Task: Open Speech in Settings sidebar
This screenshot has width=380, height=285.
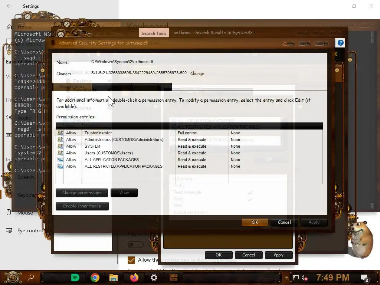Action: (26, 177)
